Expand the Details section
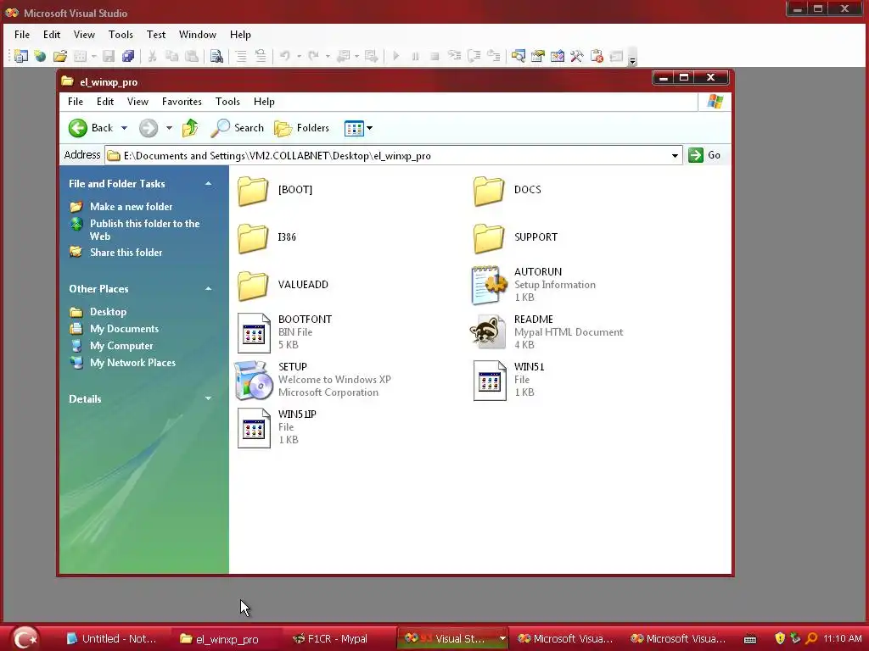Image resolution: width=869 pixels, height=651 pixels. click(209, 398)
